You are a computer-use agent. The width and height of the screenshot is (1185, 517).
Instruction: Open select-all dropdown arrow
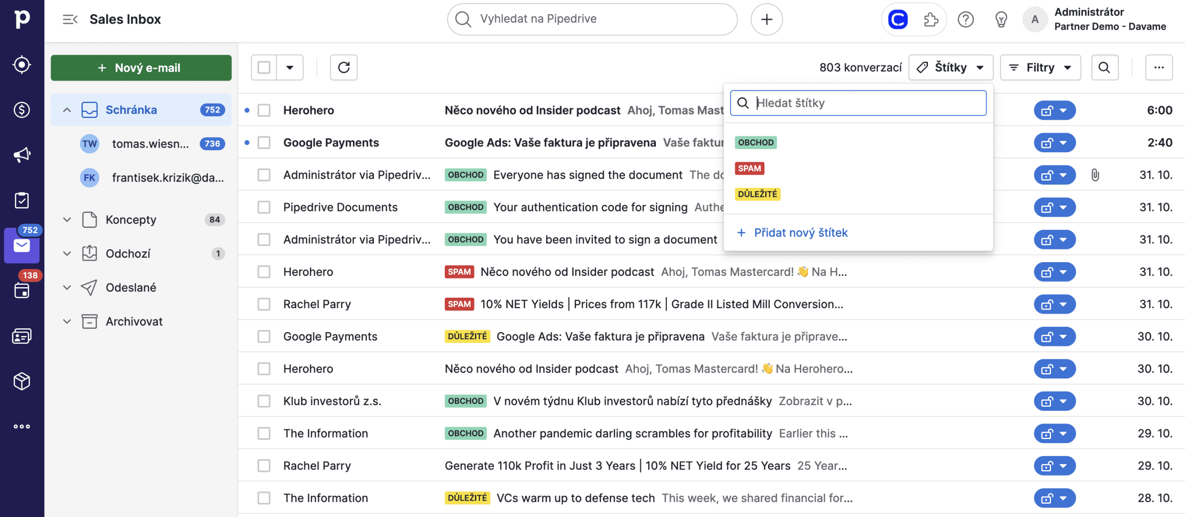[289, 67]
